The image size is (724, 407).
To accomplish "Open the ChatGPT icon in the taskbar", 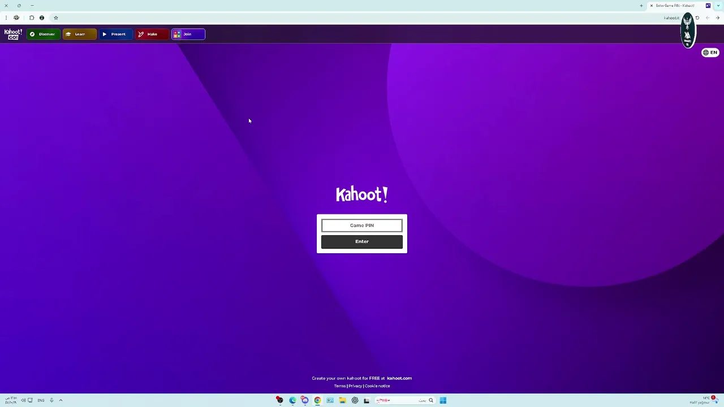I will tap(355, 400).
